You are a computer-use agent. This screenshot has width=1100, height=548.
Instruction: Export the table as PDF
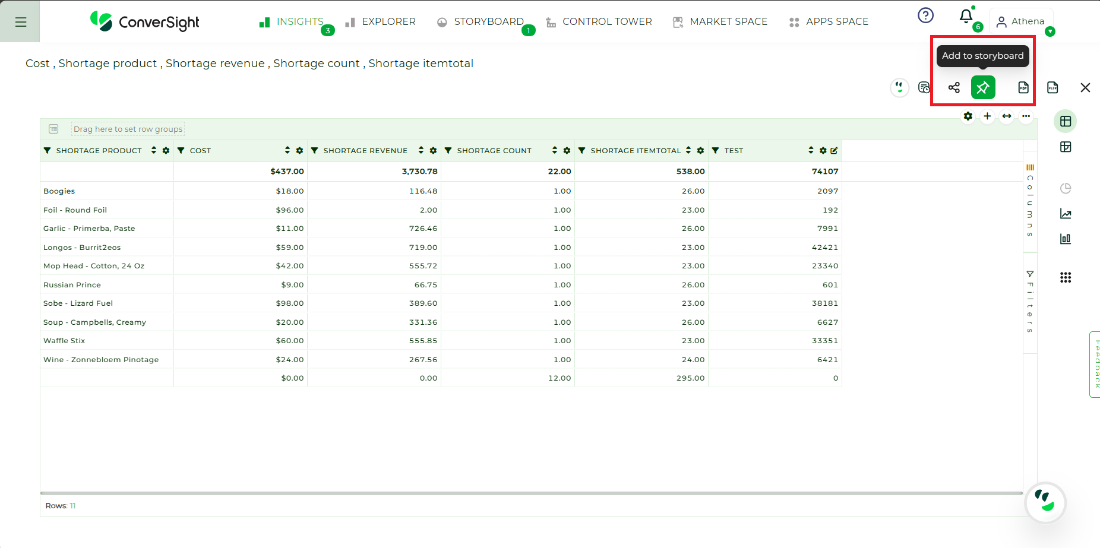[x=1023, y=88]
